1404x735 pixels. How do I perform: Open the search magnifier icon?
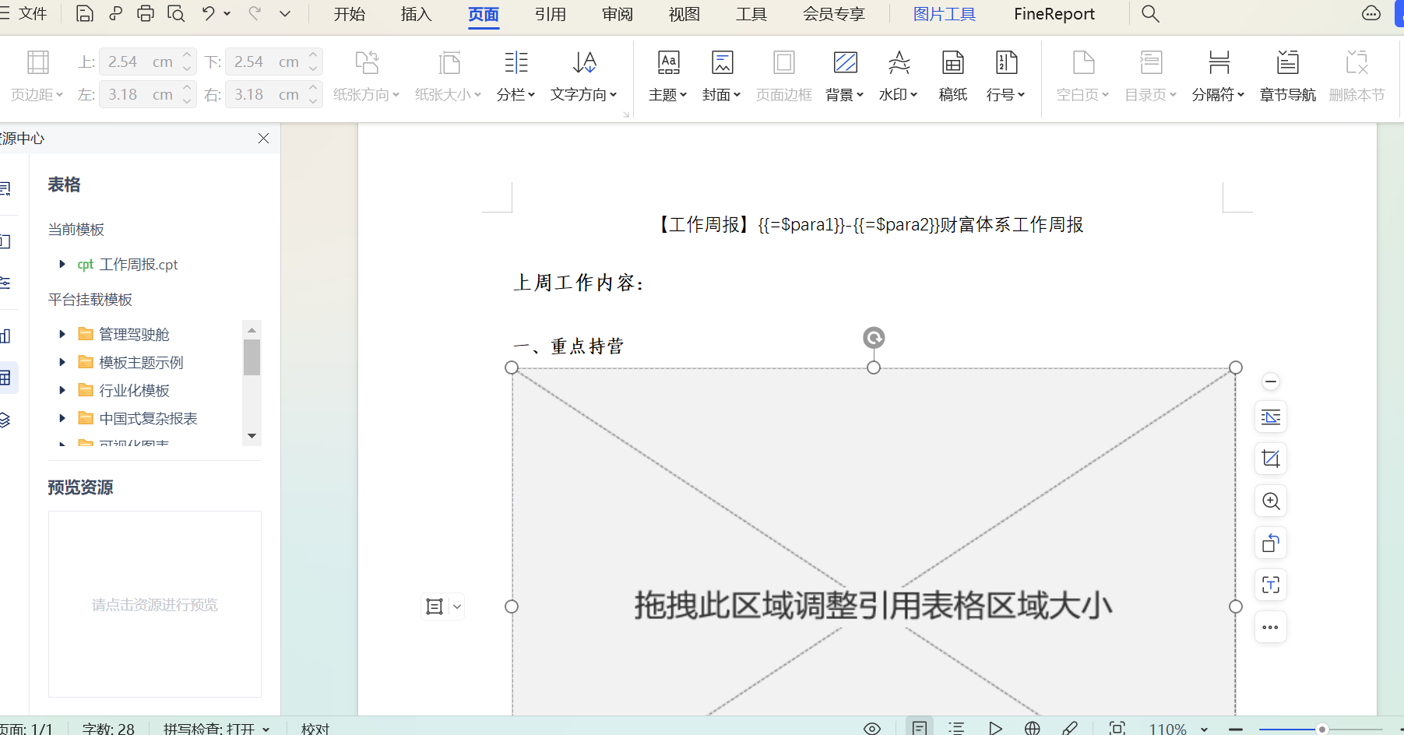tap(1150, 13)
